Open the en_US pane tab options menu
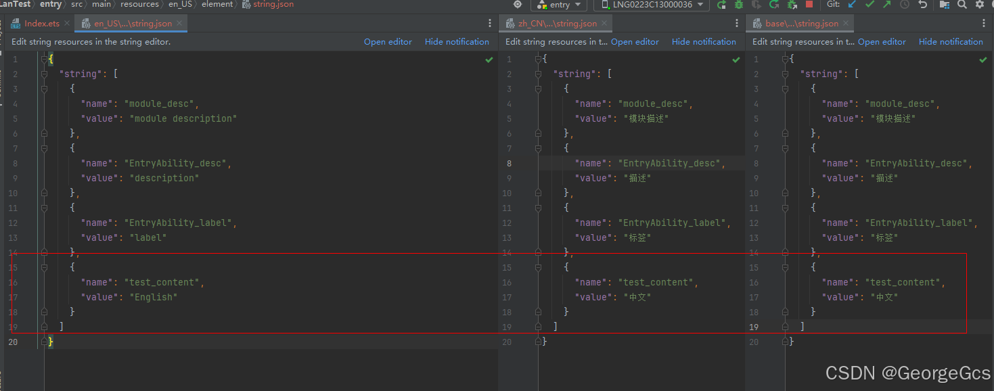The width and height of the screenshot is (994, 391). tap(490, 24)
